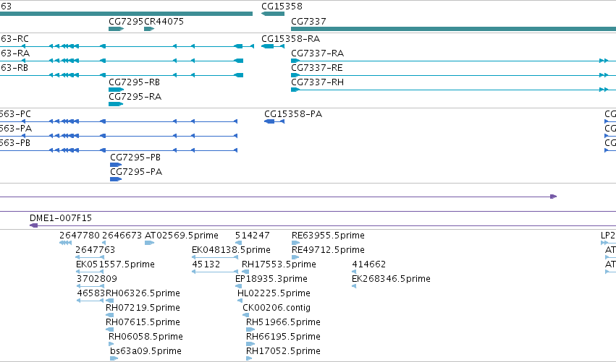Click the RE63955.5prime EST glyph
Screen dimensions: 616x362
[295, 244]
